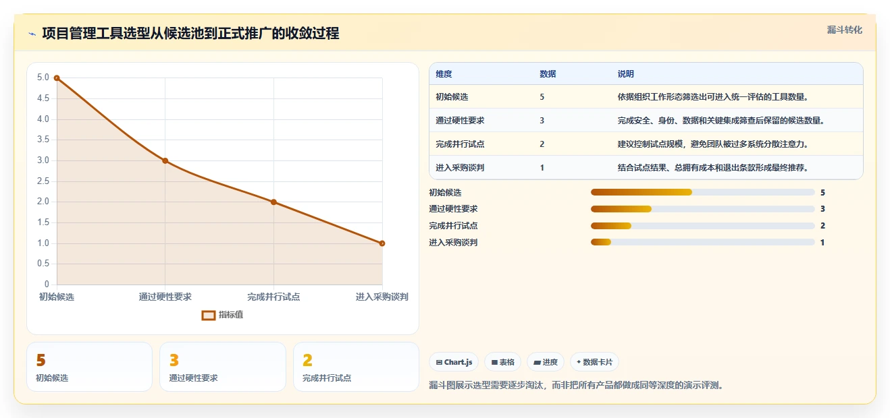Click the 5.0 y-axis label

click(43, 78)
